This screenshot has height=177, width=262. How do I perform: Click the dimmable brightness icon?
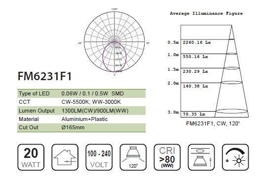pyautogui.click(x=235, y=157)
